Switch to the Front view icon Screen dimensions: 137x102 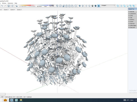coord(63,6)
